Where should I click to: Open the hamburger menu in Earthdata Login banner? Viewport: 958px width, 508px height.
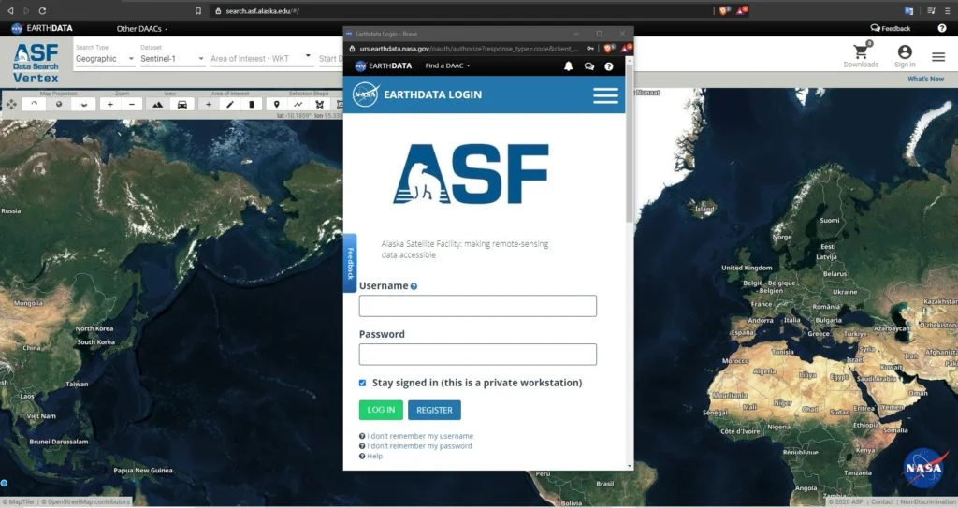pyautogui.click(x=605, y=95)
